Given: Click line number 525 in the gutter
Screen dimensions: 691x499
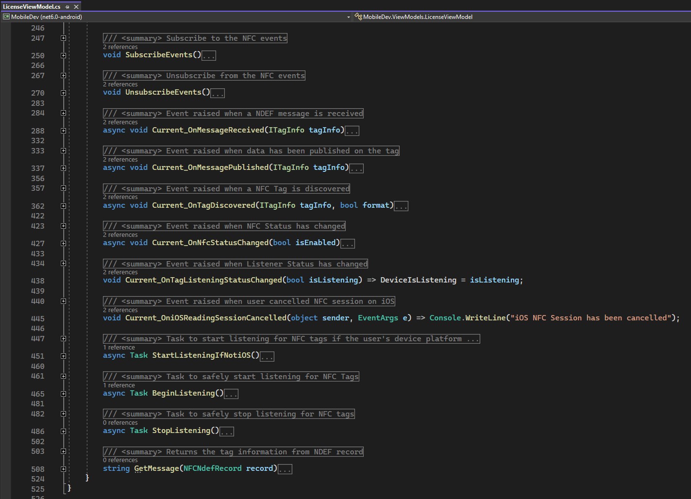Looking at the screenshot, I should pos(37,489).
